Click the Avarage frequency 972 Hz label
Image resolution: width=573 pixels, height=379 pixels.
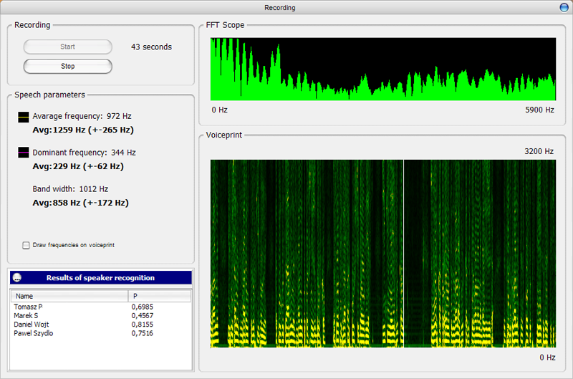pyautogui.click(x=82, y=116)
